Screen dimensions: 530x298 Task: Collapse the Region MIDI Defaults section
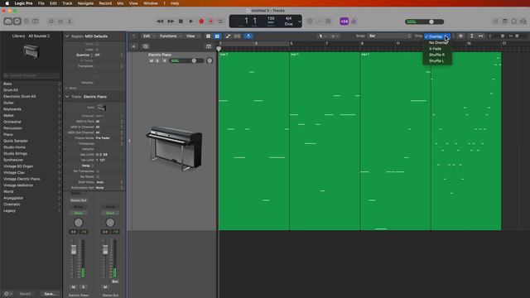(67, 36)
